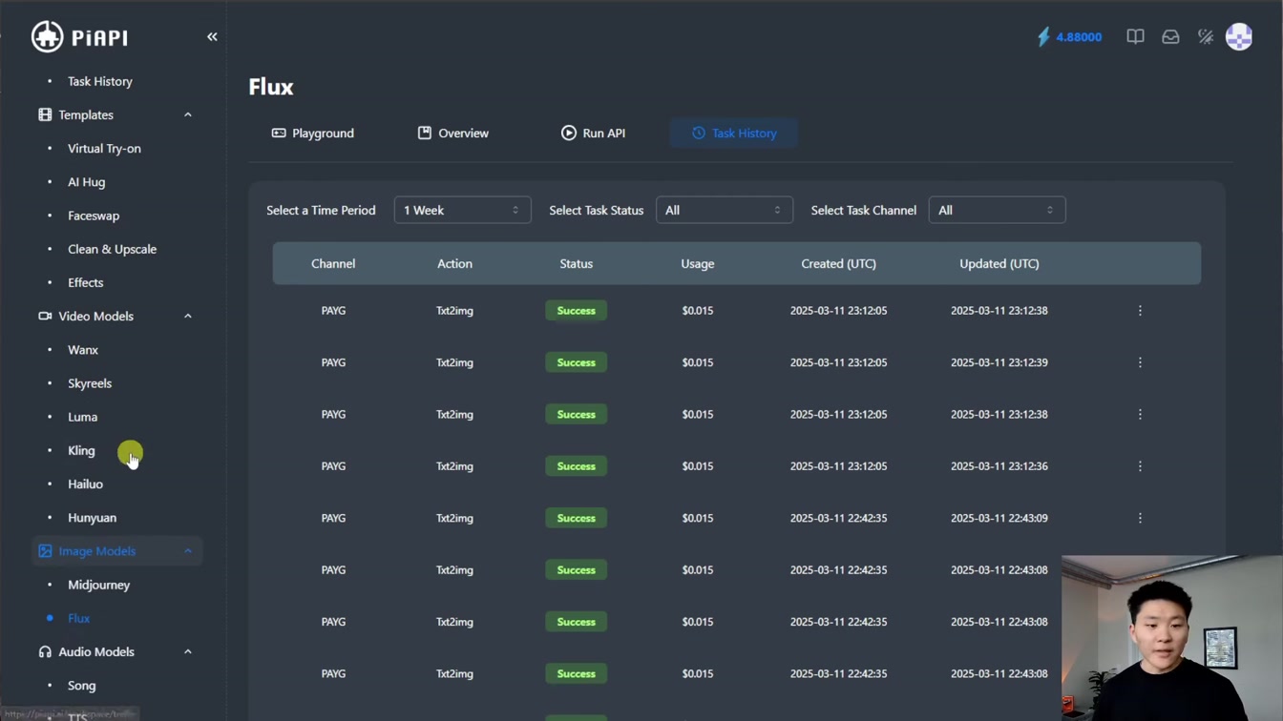
Task: Click the Status column header
Action: [576, 263]
